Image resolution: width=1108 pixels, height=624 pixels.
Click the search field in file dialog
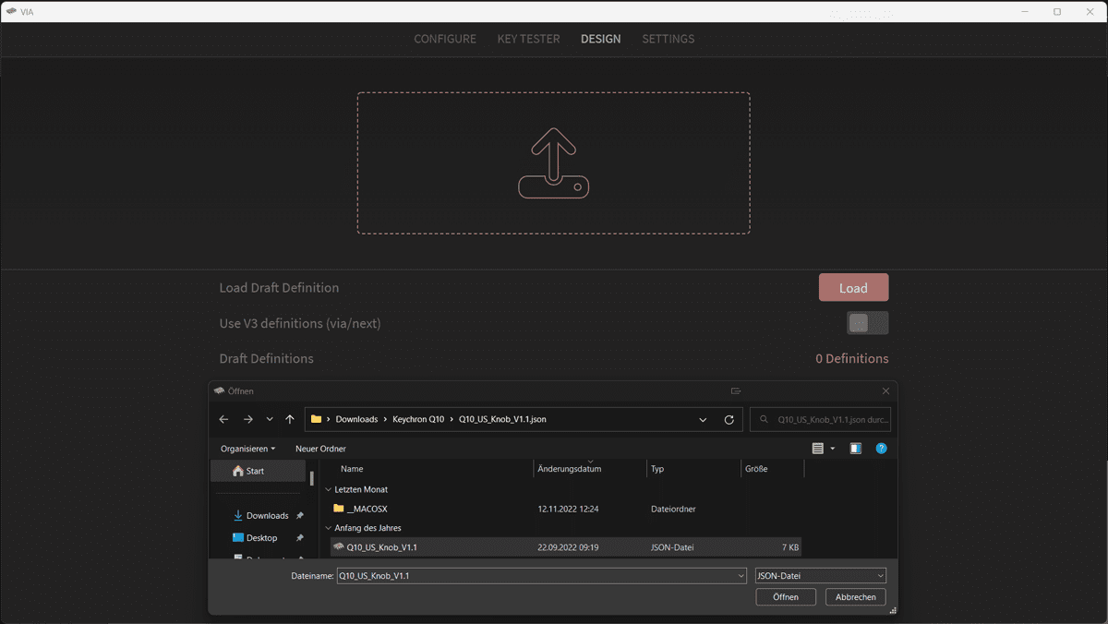pyautogui.click(x=820, y=419)
